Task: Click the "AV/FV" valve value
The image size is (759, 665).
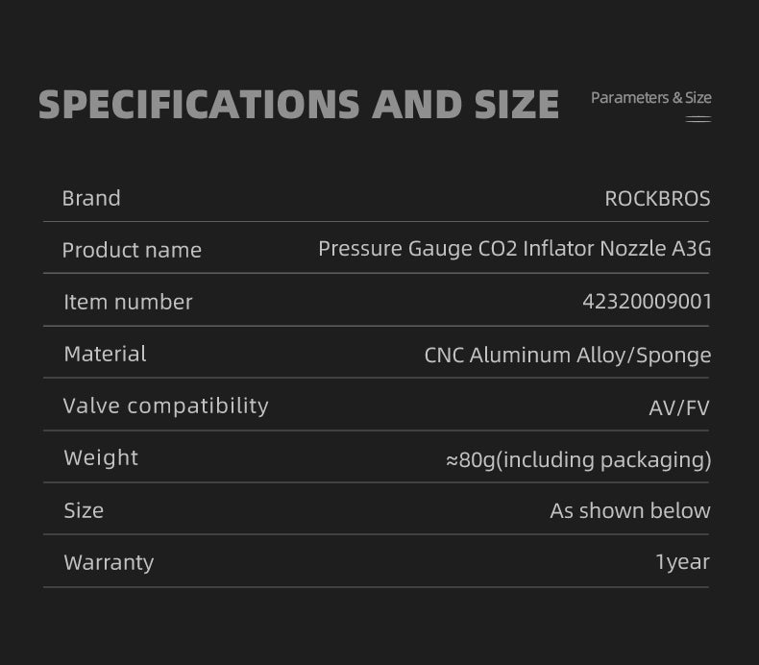Action: pos(678,407)
